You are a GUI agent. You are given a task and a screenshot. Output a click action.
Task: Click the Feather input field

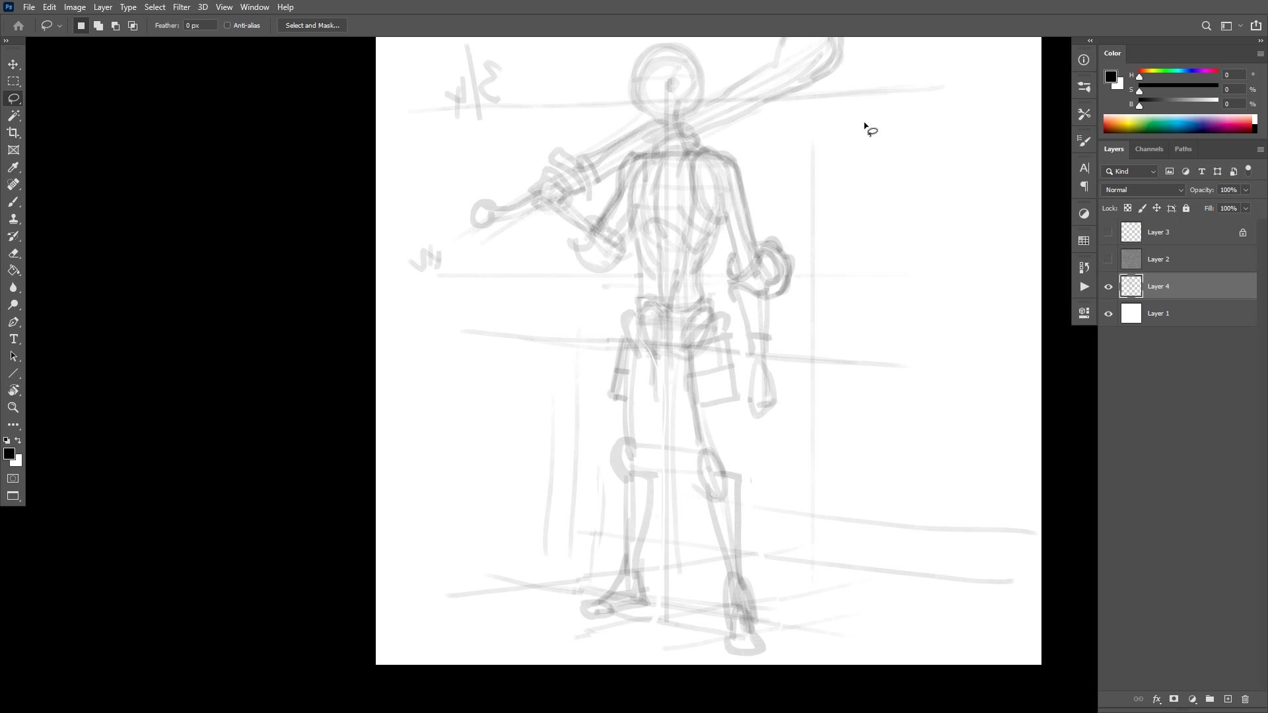[x=200, y=26]
